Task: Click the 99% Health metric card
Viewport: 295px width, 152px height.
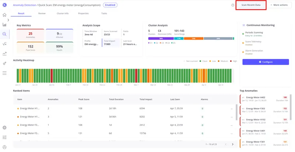Action: point(59,47)
